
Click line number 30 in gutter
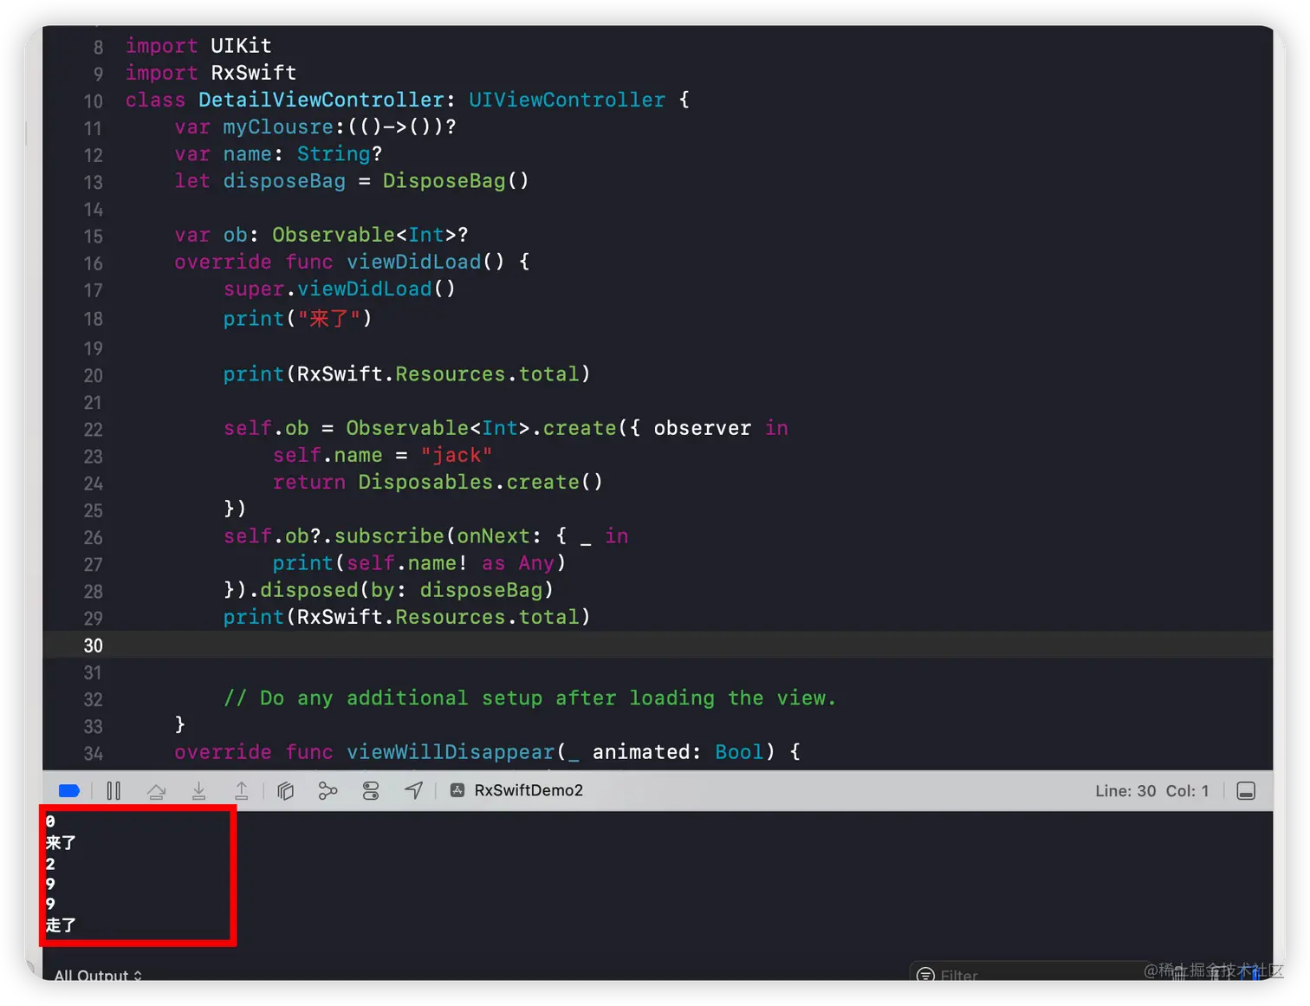point(93,646)
